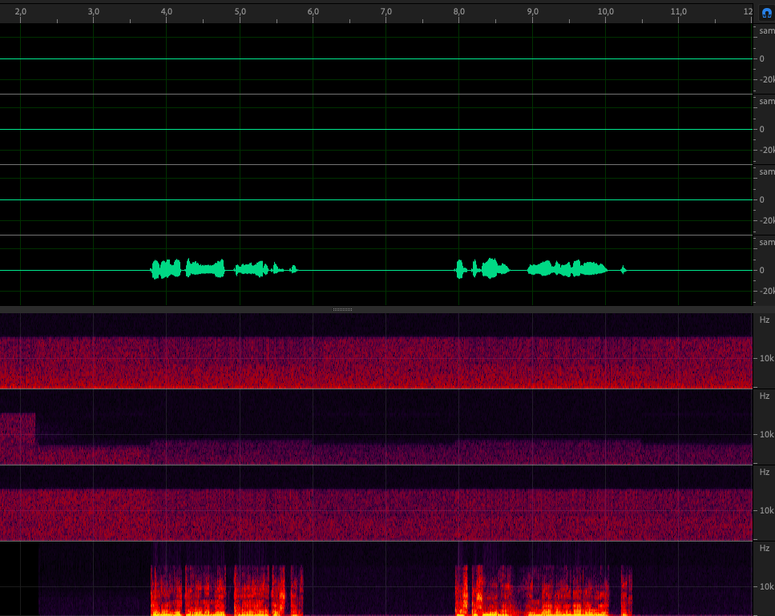Screen dimensions: 775x616
Task: Click the top channel's sample amplitude ruler label
Action: coord(766,30)
